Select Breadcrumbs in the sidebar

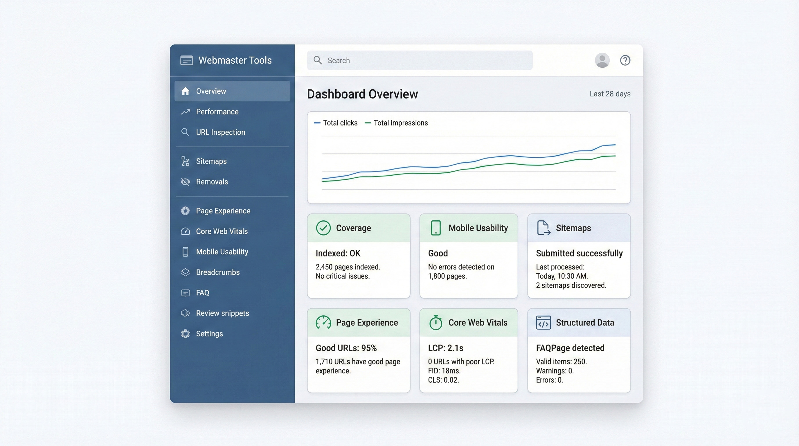point(217,272)
